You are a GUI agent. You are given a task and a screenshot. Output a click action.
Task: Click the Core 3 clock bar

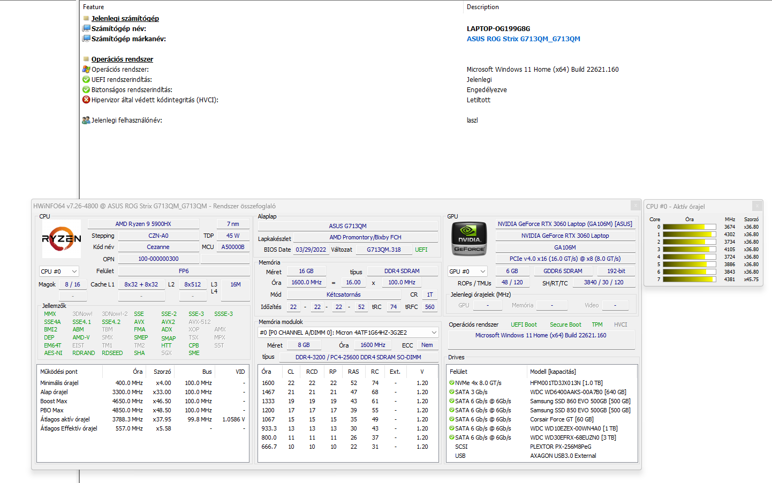click(689, 250)
